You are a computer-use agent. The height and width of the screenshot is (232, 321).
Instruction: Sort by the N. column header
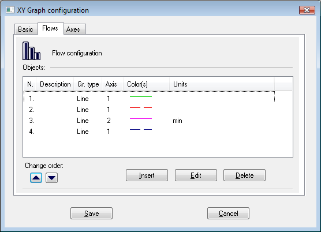pos(30,84)
